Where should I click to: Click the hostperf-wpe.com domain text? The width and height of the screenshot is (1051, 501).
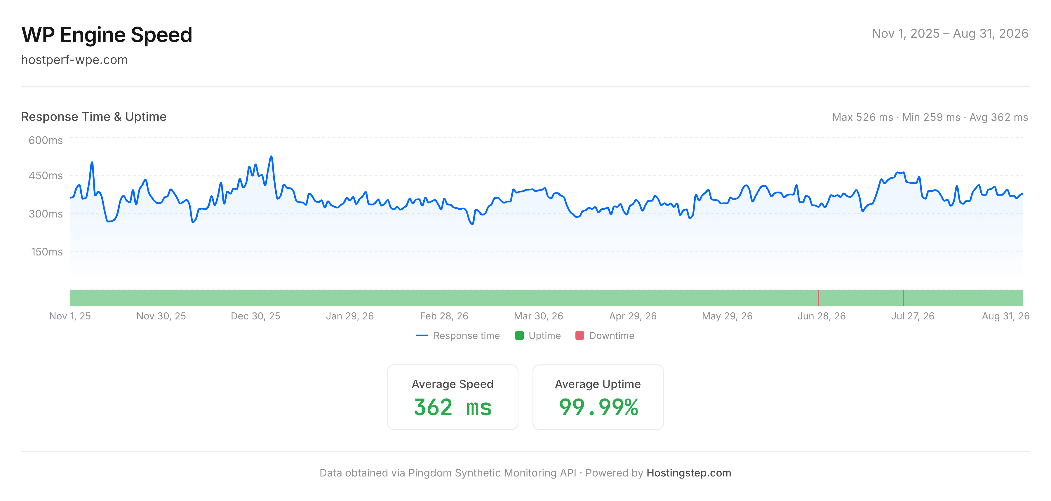(74, 60)
